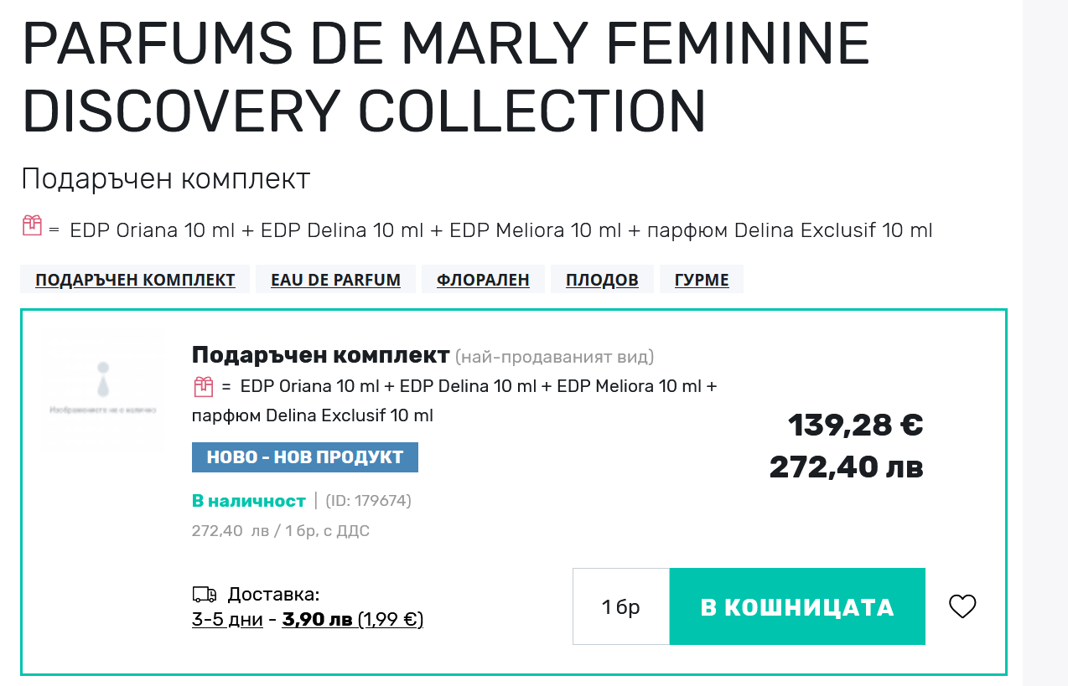Click the 139,28 € price
Screen dimensions: 1068x686
[855, 426]
